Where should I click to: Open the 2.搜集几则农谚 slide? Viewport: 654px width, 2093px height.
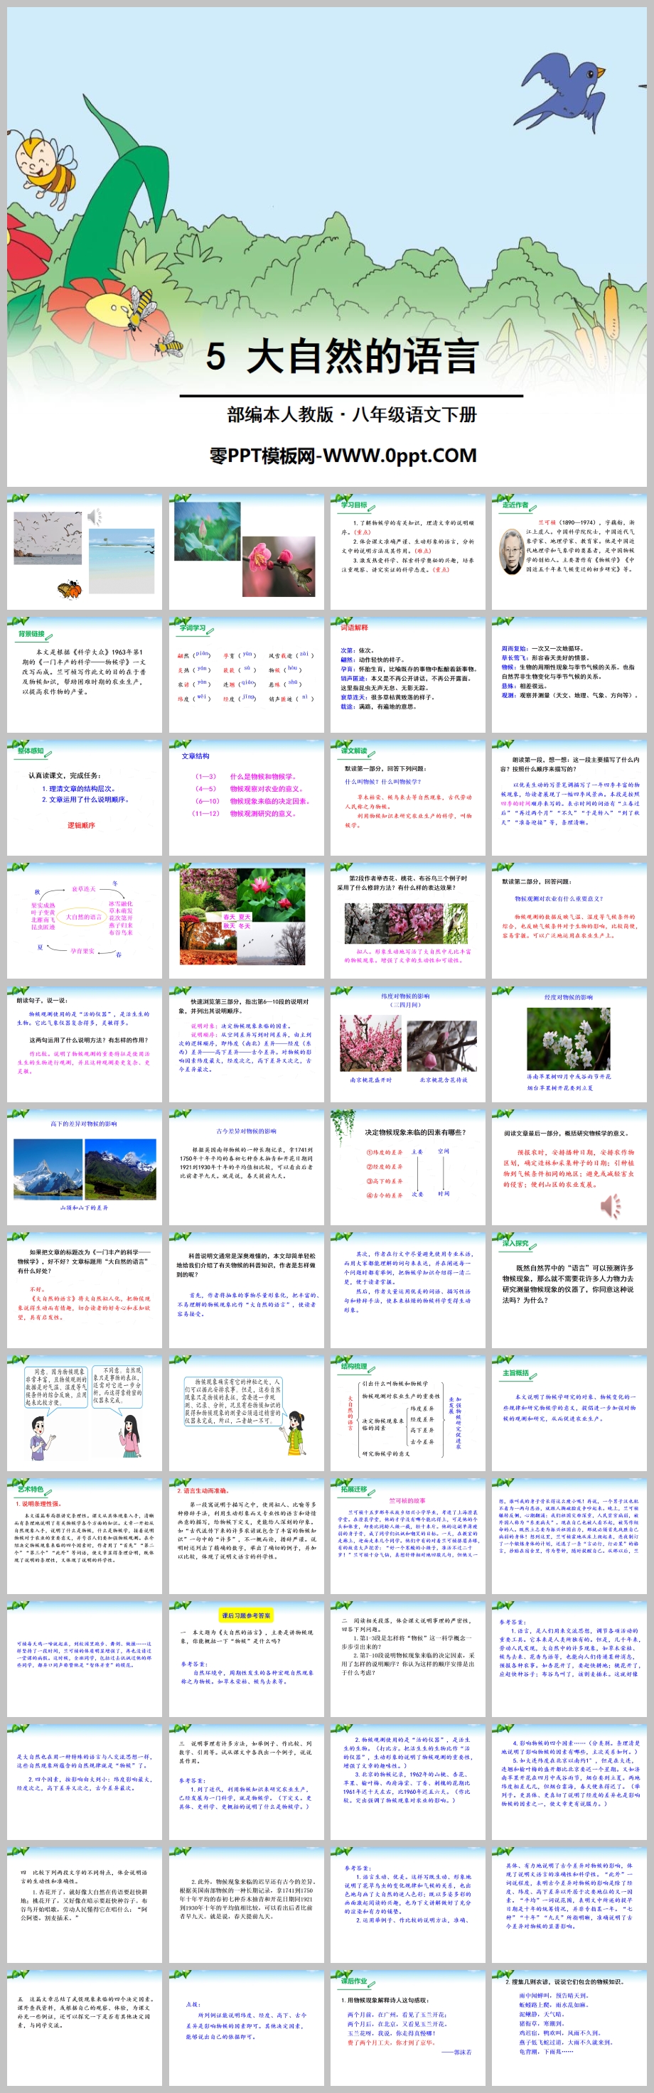click(x=569, y=2028)
